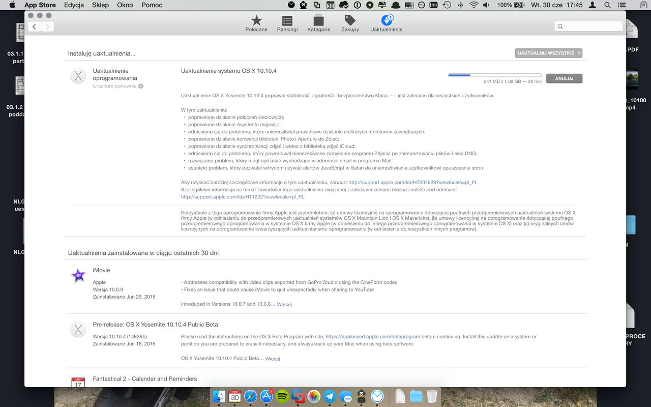Open the HT1222 security support link
651x407 pixels.
pos(243,196)
